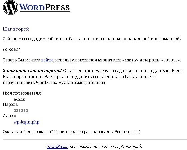The width and height of the screenshot is (187, 150).
Task: Click the Шаг второй heading
Action: coord(16,29)
